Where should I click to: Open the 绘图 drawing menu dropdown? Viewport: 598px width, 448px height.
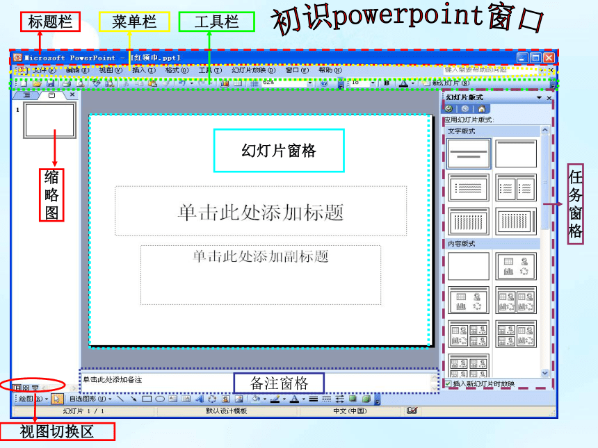pyautogui.click(x=33, y=399)
